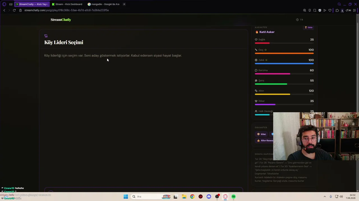This screenshot has height=201, width=359.
Task: Open the taskbar clock and date
Action: pyautogui.click(x=351, y=197)
